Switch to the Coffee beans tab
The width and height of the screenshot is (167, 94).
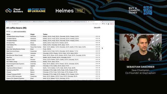94,22
